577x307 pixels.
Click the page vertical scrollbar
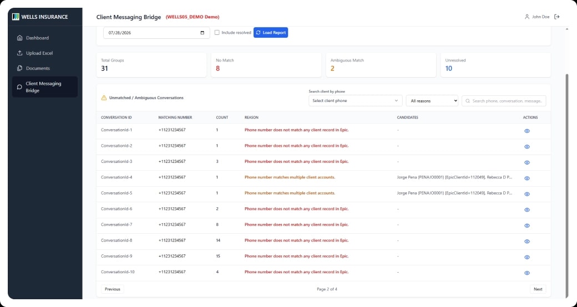[566, 186]
